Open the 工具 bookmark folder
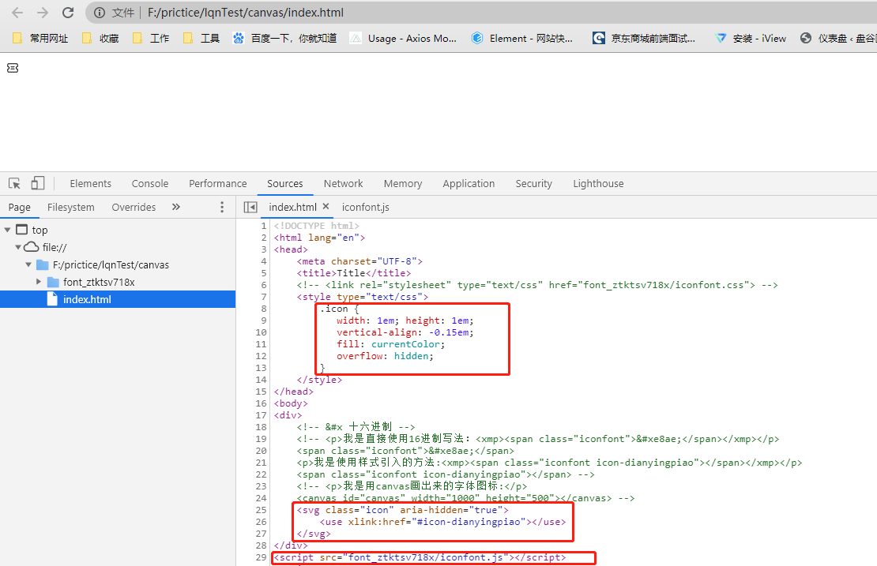Screen dimensions: 877x566 201,38
